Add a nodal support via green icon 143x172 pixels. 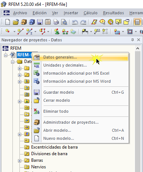pos(57,31)
